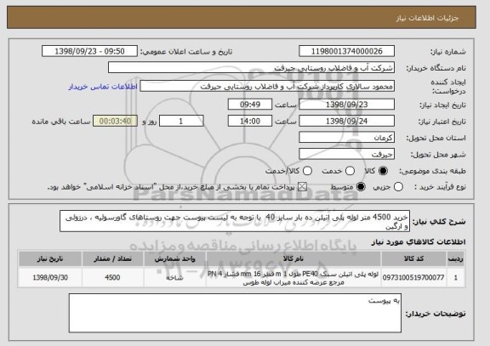The height and width of the screenshot is (346, 490).
Task: Click the تاریخ نیاز column header
Action: pos(50,258)
